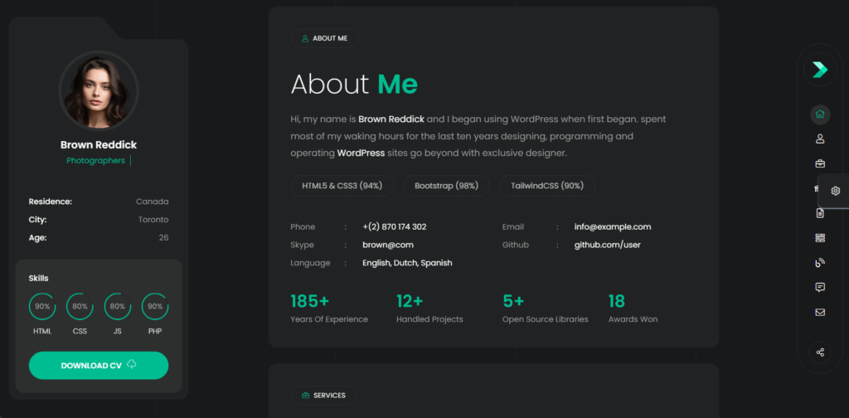
Task: Open the github.com/user link
Action: pos(607,245)
